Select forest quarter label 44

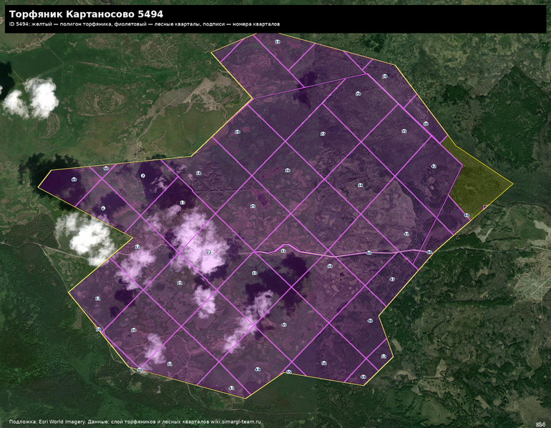pyautogui.click(x=258, y=369)
